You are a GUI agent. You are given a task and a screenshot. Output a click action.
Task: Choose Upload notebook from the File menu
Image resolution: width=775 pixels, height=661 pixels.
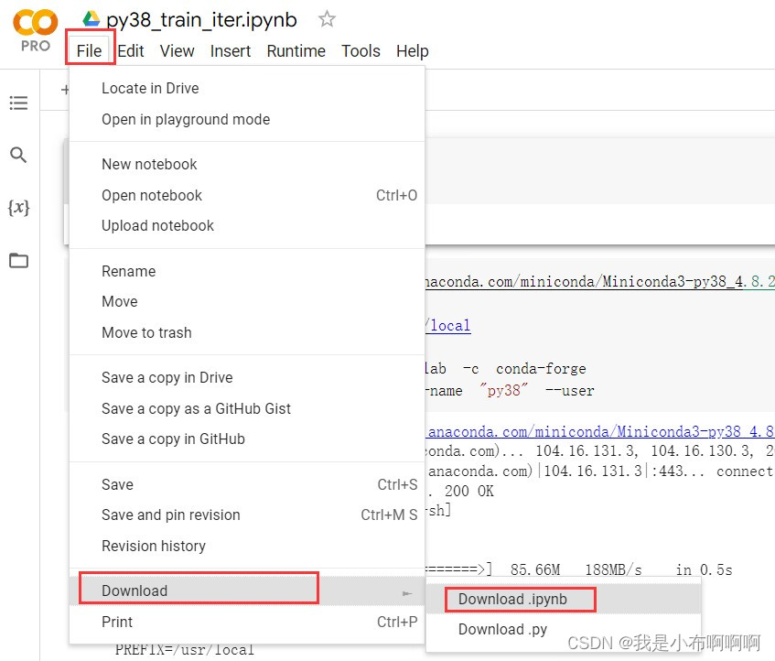(157, 225)
